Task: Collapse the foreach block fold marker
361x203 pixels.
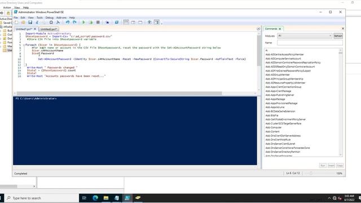Action: coord(24,45)
